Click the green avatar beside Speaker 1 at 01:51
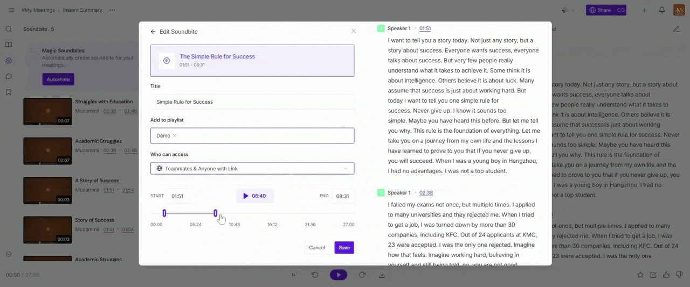The height and width of the screenshot is (287, 690). click(x=381, y=28)
